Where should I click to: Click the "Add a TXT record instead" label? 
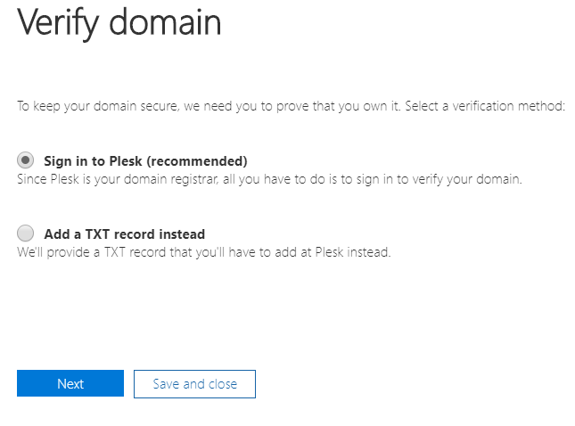point(124,234)
